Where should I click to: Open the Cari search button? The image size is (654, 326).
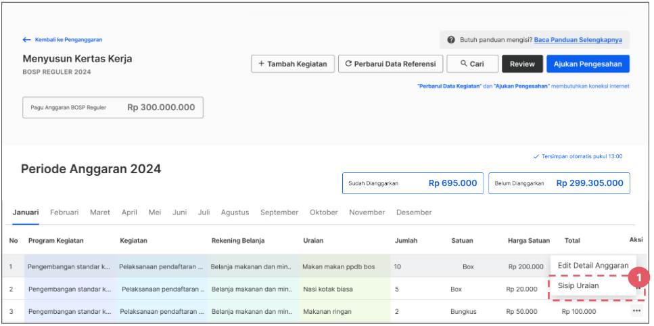pos(472,64)
